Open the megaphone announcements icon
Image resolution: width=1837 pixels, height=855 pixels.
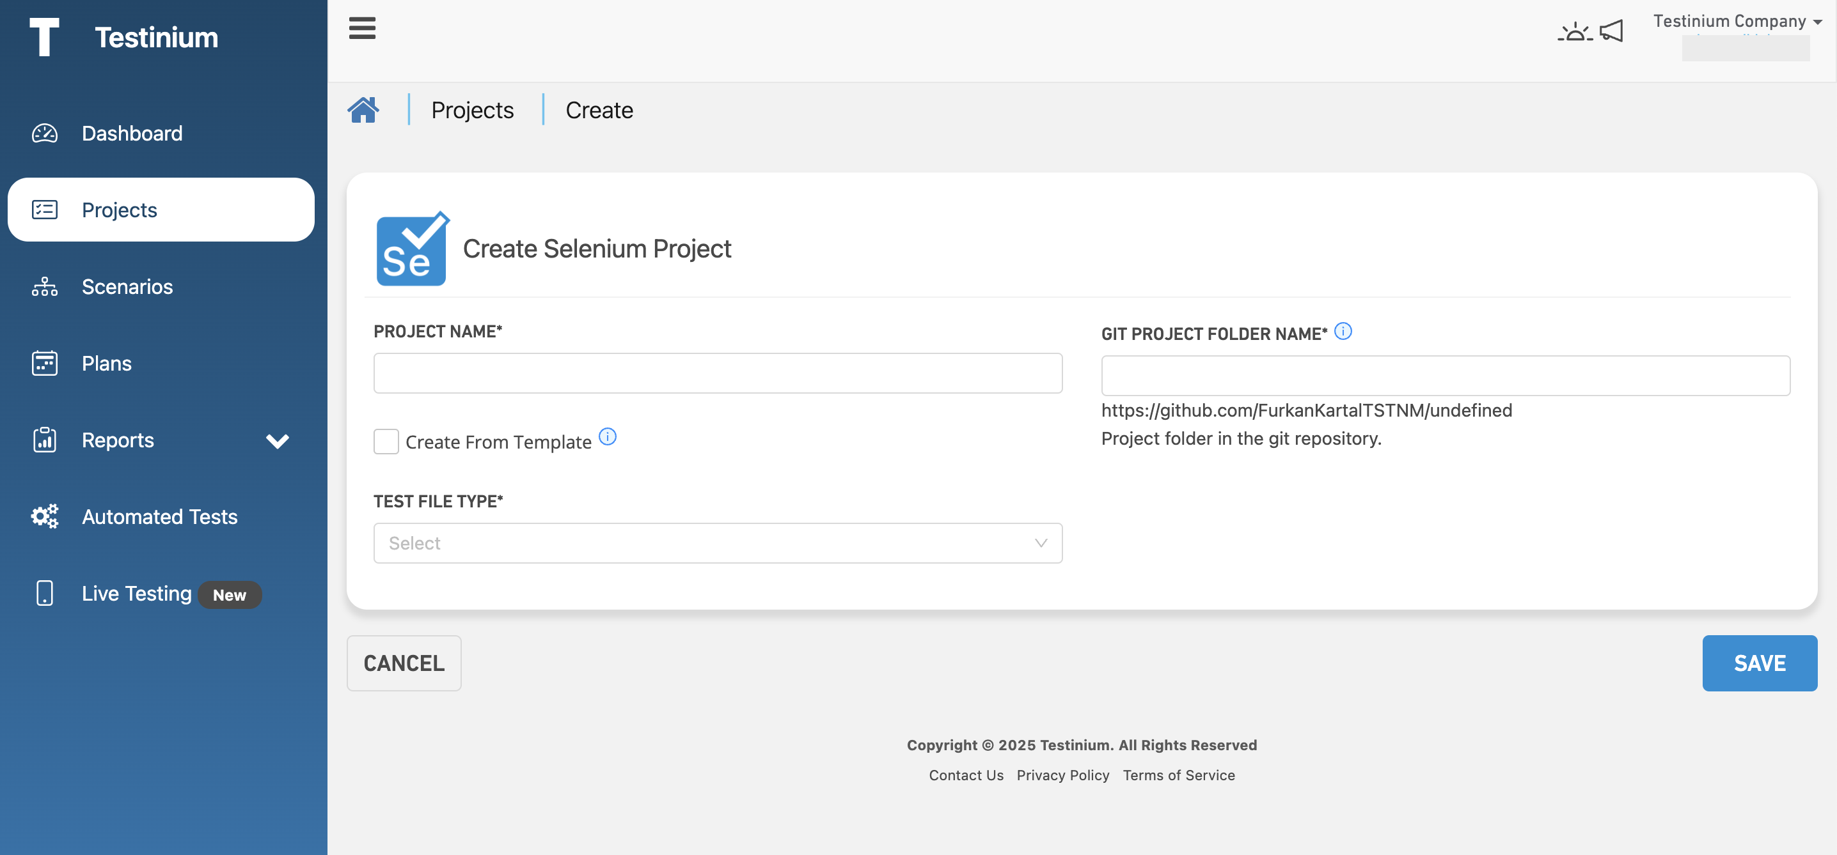1612,31
